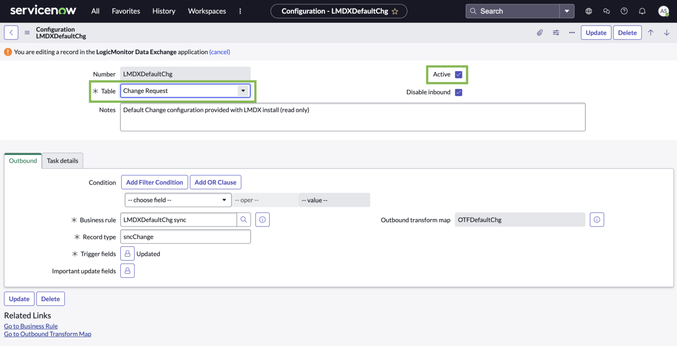677x346 pixels.
Task: Click Add Filter Condition button
Action: pos(155,182)
